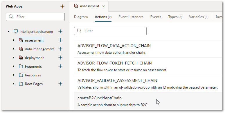Image resolution: width=225 pixels, height=113 pixels.
Task: Select assessment in the Web Apps tree
Action: (x=34, y=40)
